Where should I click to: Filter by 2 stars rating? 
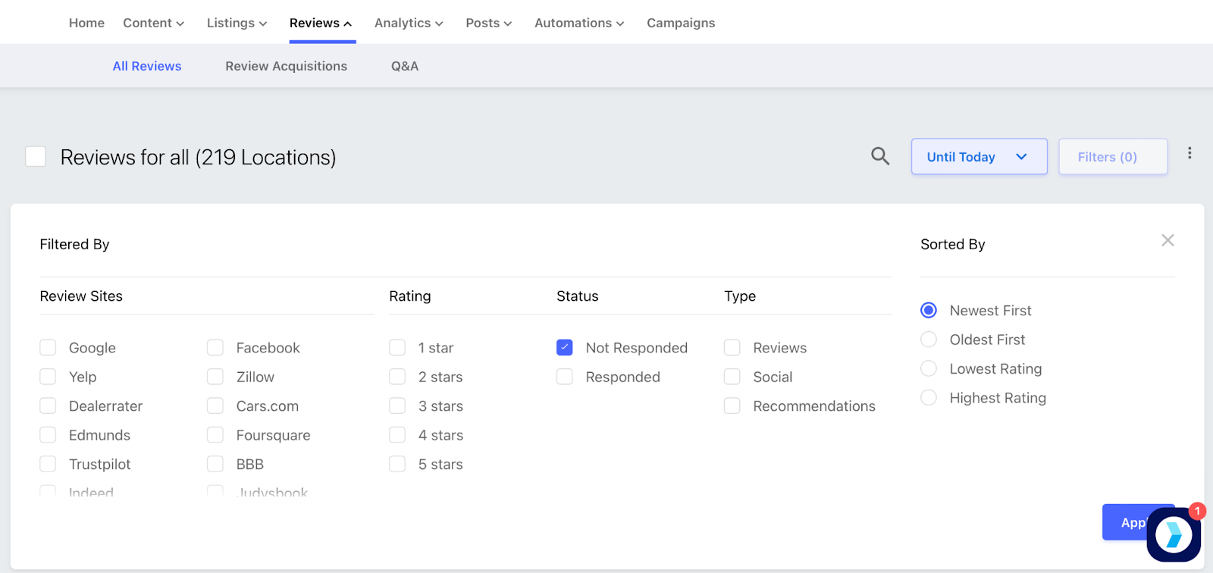click(x=397, y=377)
